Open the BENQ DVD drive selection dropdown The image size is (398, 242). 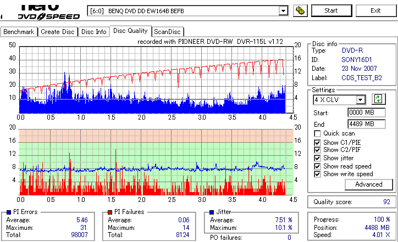pos(283,11)
